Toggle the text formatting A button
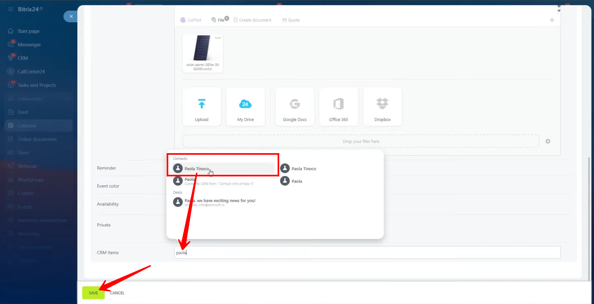The image size is (594, 304). tap(552, 20)
